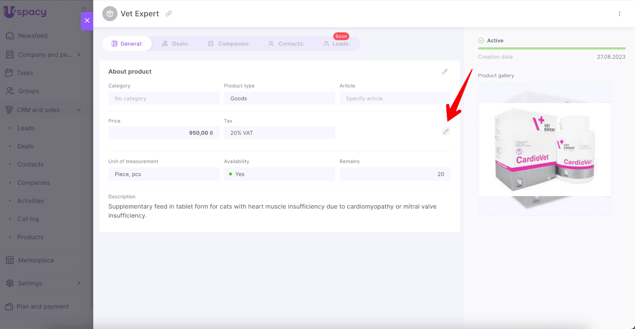Open the Contacts tab

coord(286,44)
